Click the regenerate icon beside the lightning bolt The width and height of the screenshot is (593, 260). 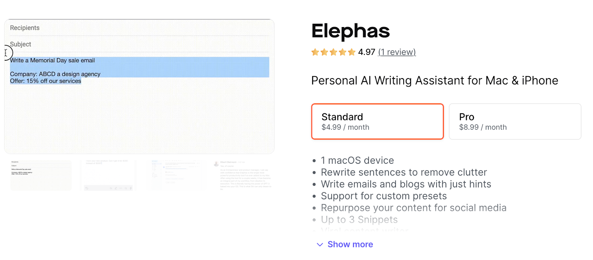tap(126, 188)
